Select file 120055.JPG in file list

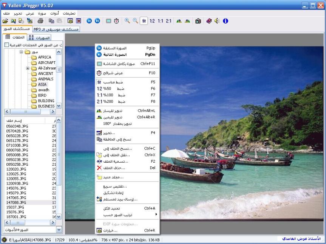coord(16,179)
